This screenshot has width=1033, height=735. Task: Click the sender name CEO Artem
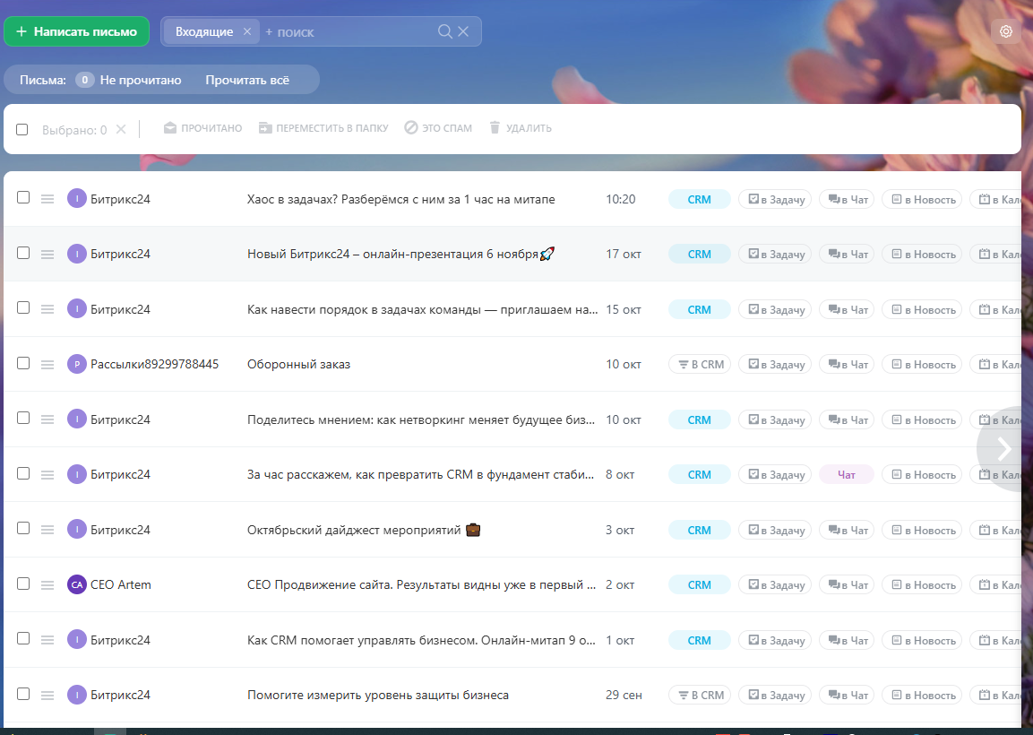(x=121, y=584)
